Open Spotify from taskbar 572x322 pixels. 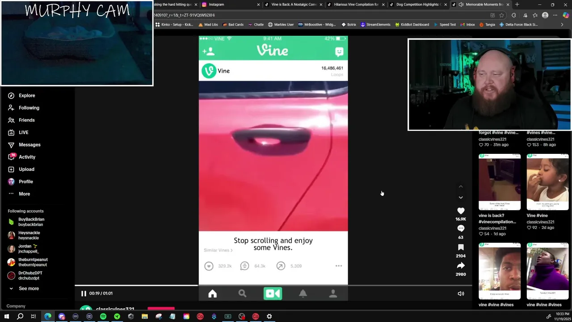[103, 317]
